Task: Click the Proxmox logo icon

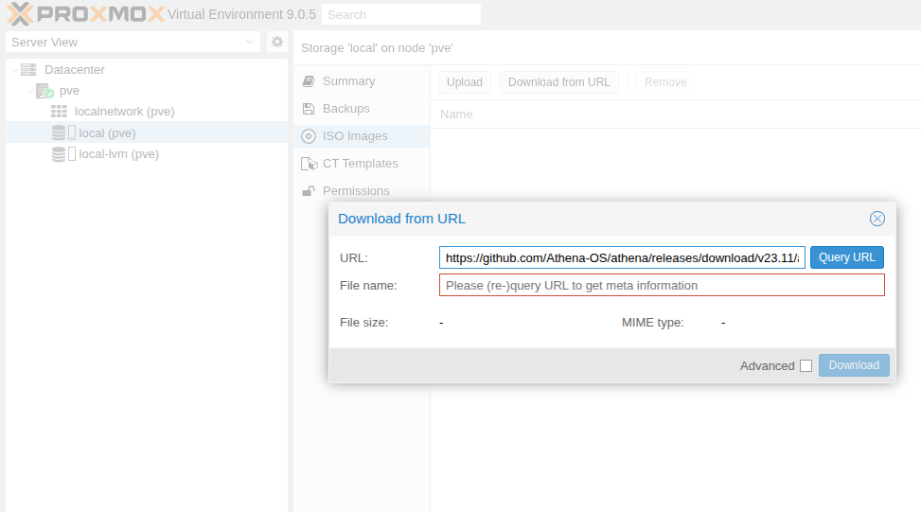Action: tap(21, 14)
